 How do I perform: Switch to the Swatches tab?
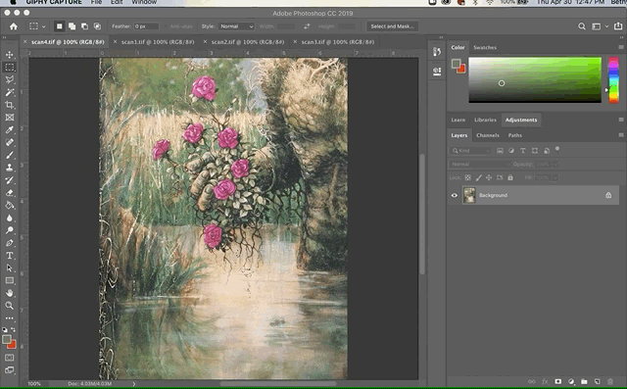(x=485, y=48)
